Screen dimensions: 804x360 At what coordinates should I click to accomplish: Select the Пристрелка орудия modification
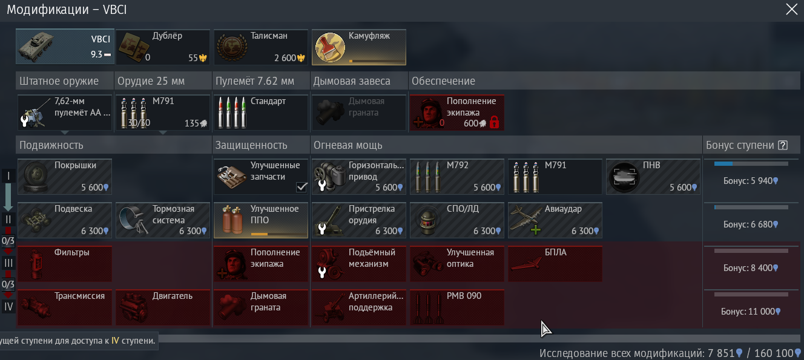click(x=359, y=220)
